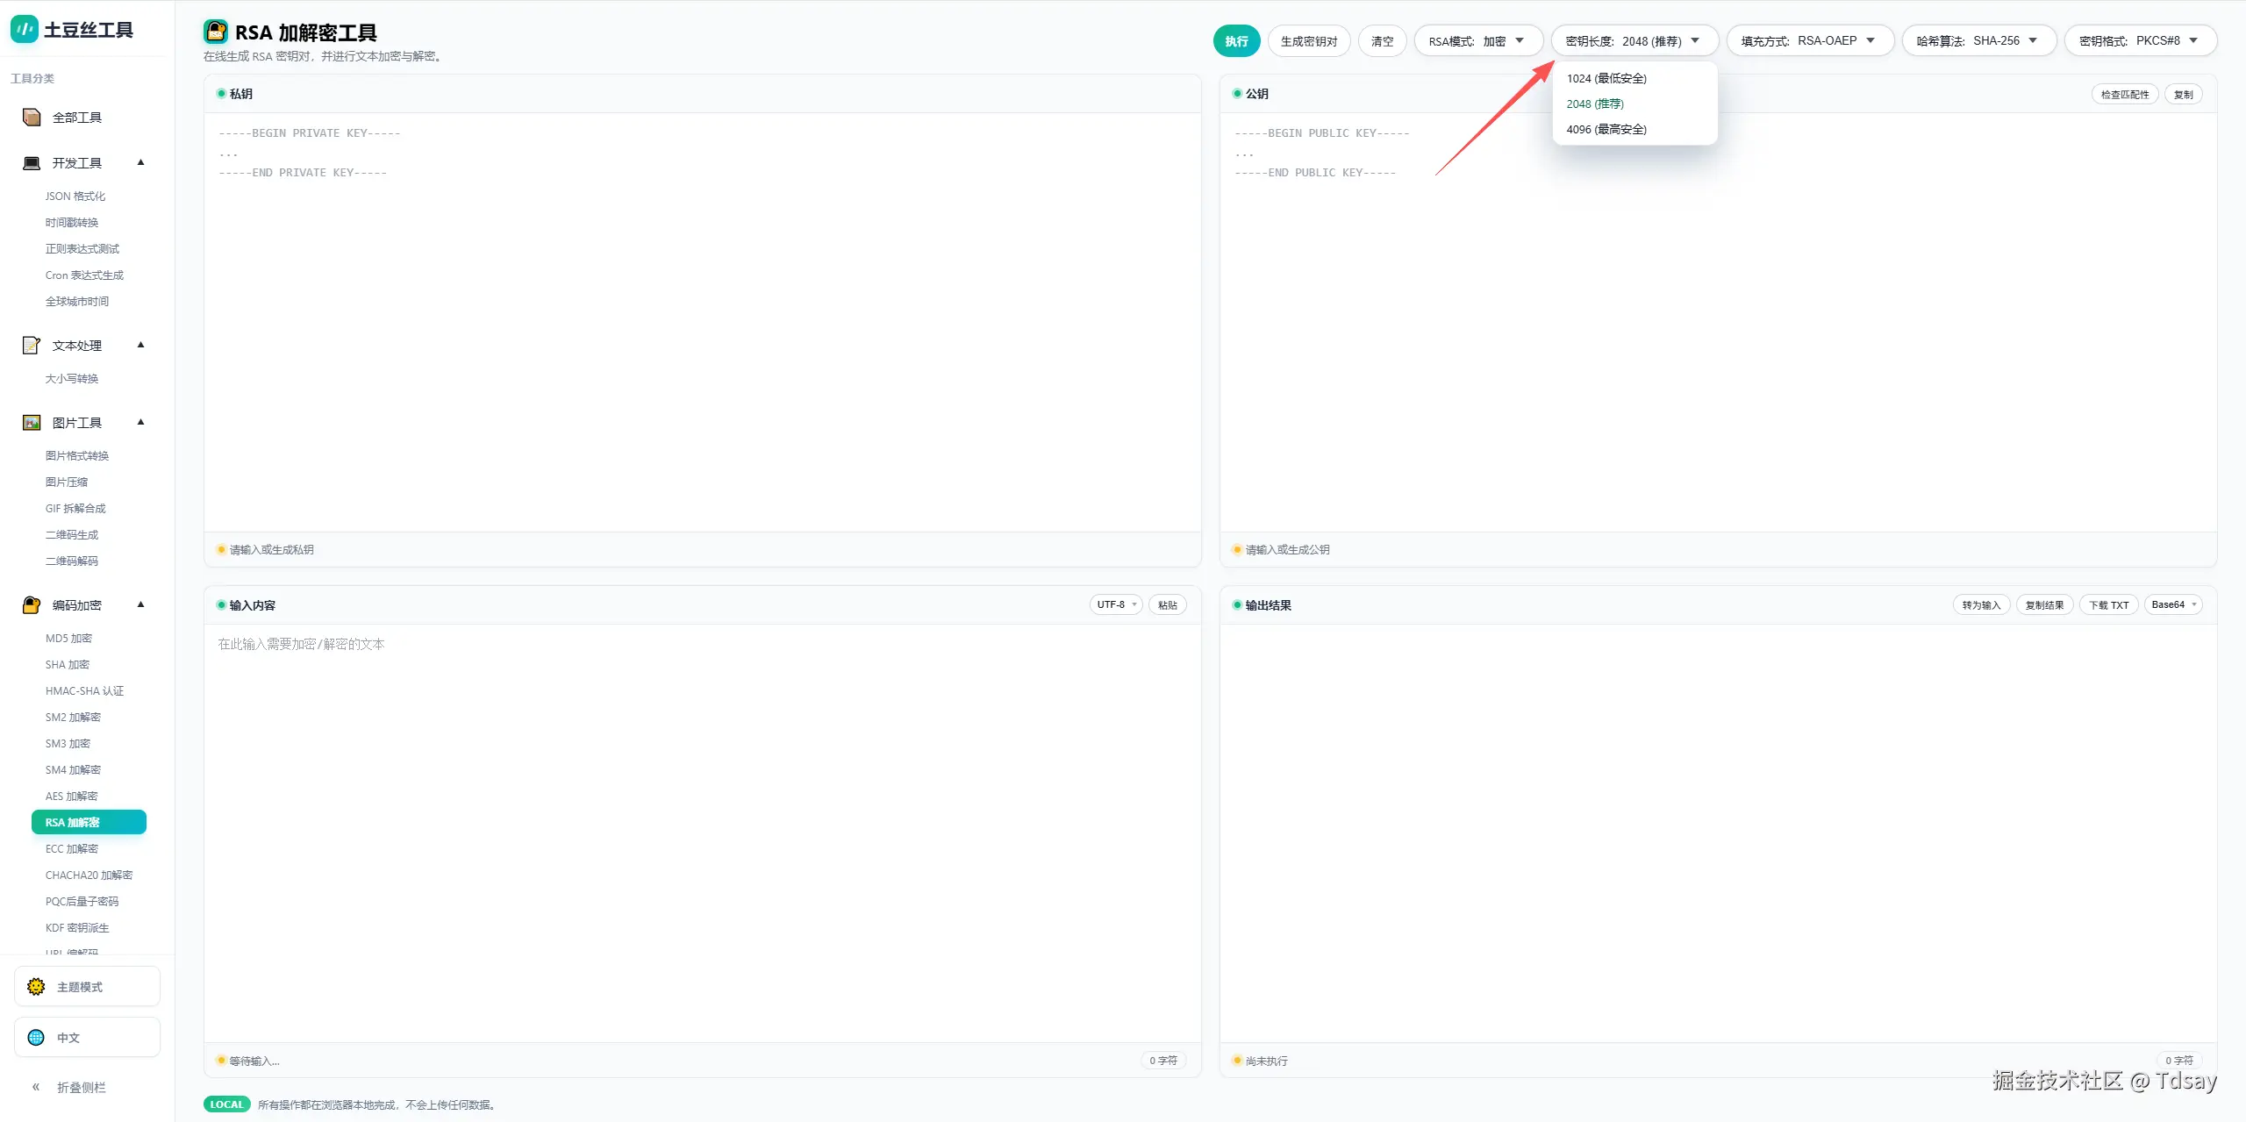Click the 文本处理 notepad icon
2246x1122 pixels.
coord(32,346)
